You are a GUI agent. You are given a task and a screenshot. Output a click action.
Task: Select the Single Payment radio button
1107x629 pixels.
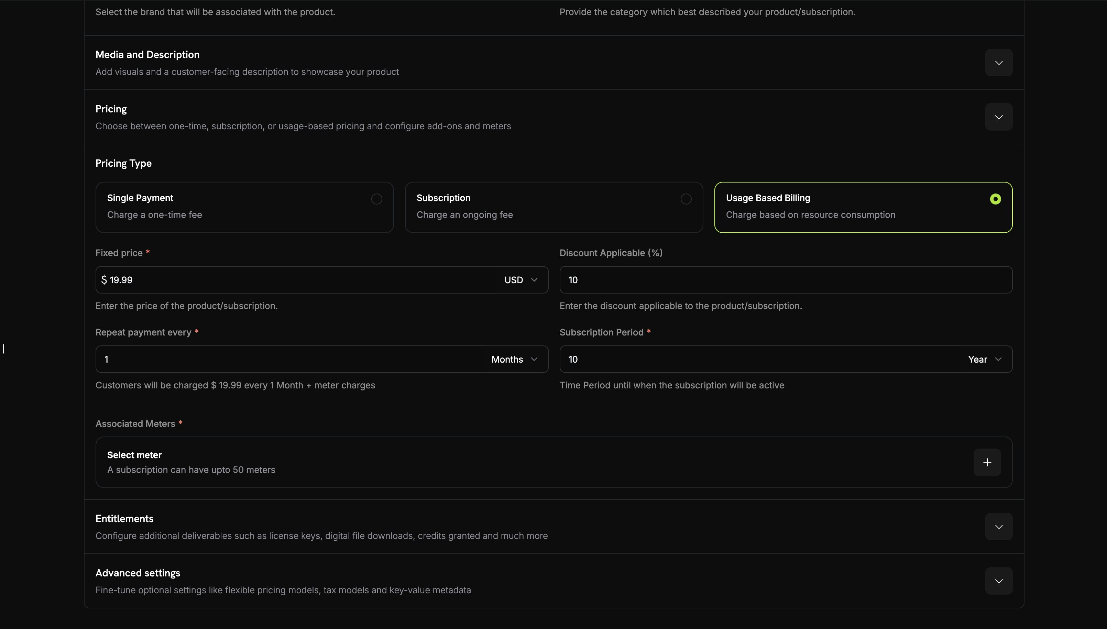(x=375, y=199)
